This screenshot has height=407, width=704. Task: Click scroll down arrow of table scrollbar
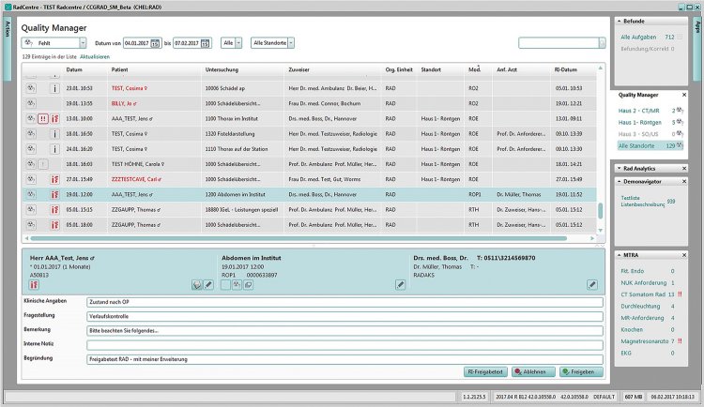click(x=601, y=230)
